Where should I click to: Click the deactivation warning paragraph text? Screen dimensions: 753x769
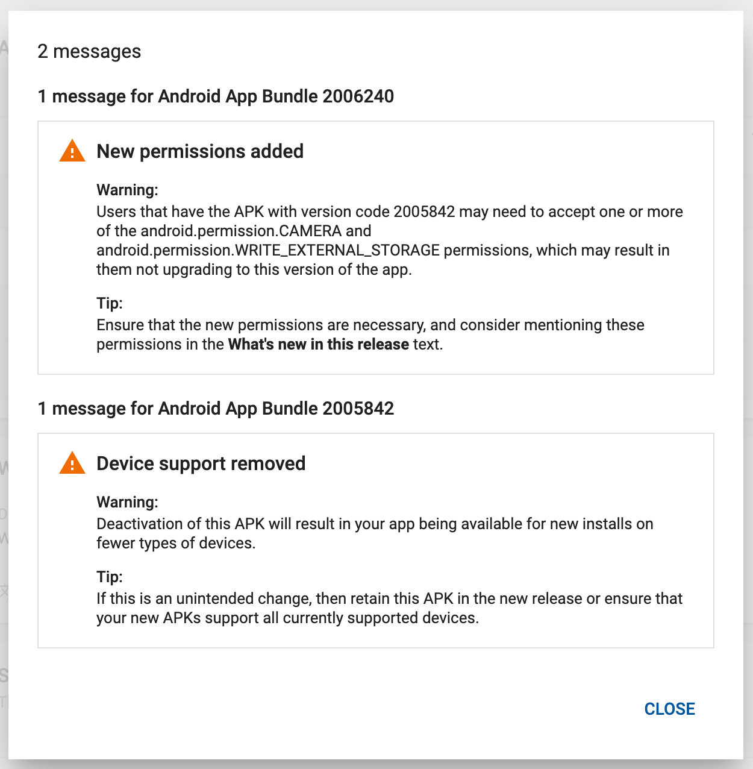coord(374,533)
